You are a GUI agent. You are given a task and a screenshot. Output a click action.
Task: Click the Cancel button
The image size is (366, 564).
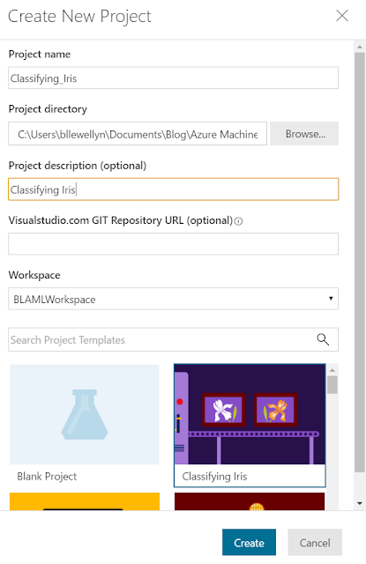click(x=315, y=543)
